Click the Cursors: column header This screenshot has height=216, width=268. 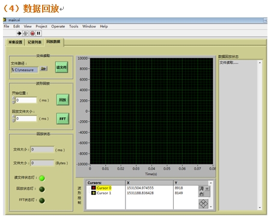tap(106, 182)
